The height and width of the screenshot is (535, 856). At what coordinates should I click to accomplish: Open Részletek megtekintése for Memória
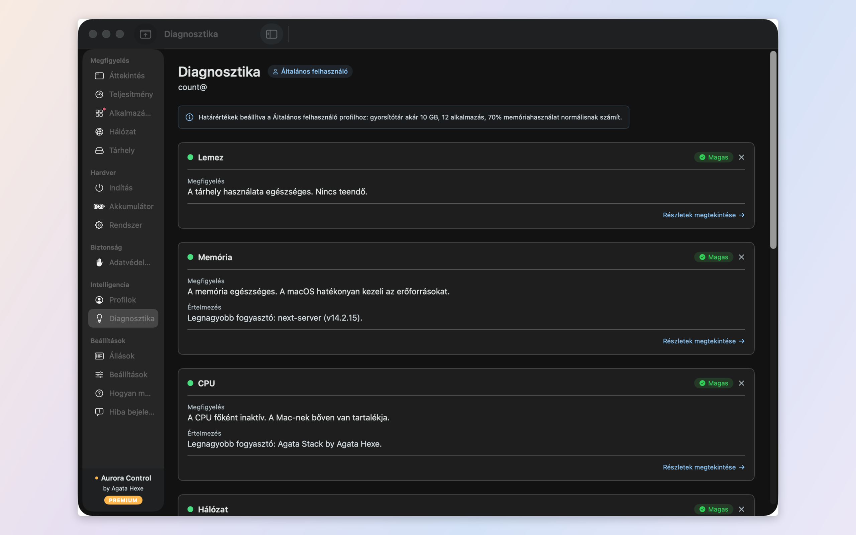click(x=704, y=341)
